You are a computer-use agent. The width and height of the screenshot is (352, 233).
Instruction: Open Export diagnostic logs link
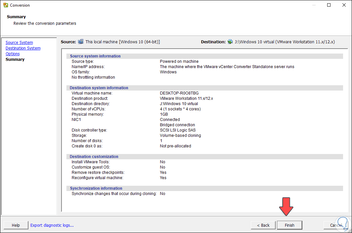click(x=52, y=225)
